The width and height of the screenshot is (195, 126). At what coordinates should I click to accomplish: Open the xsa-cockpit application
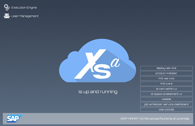click(166, 110)
